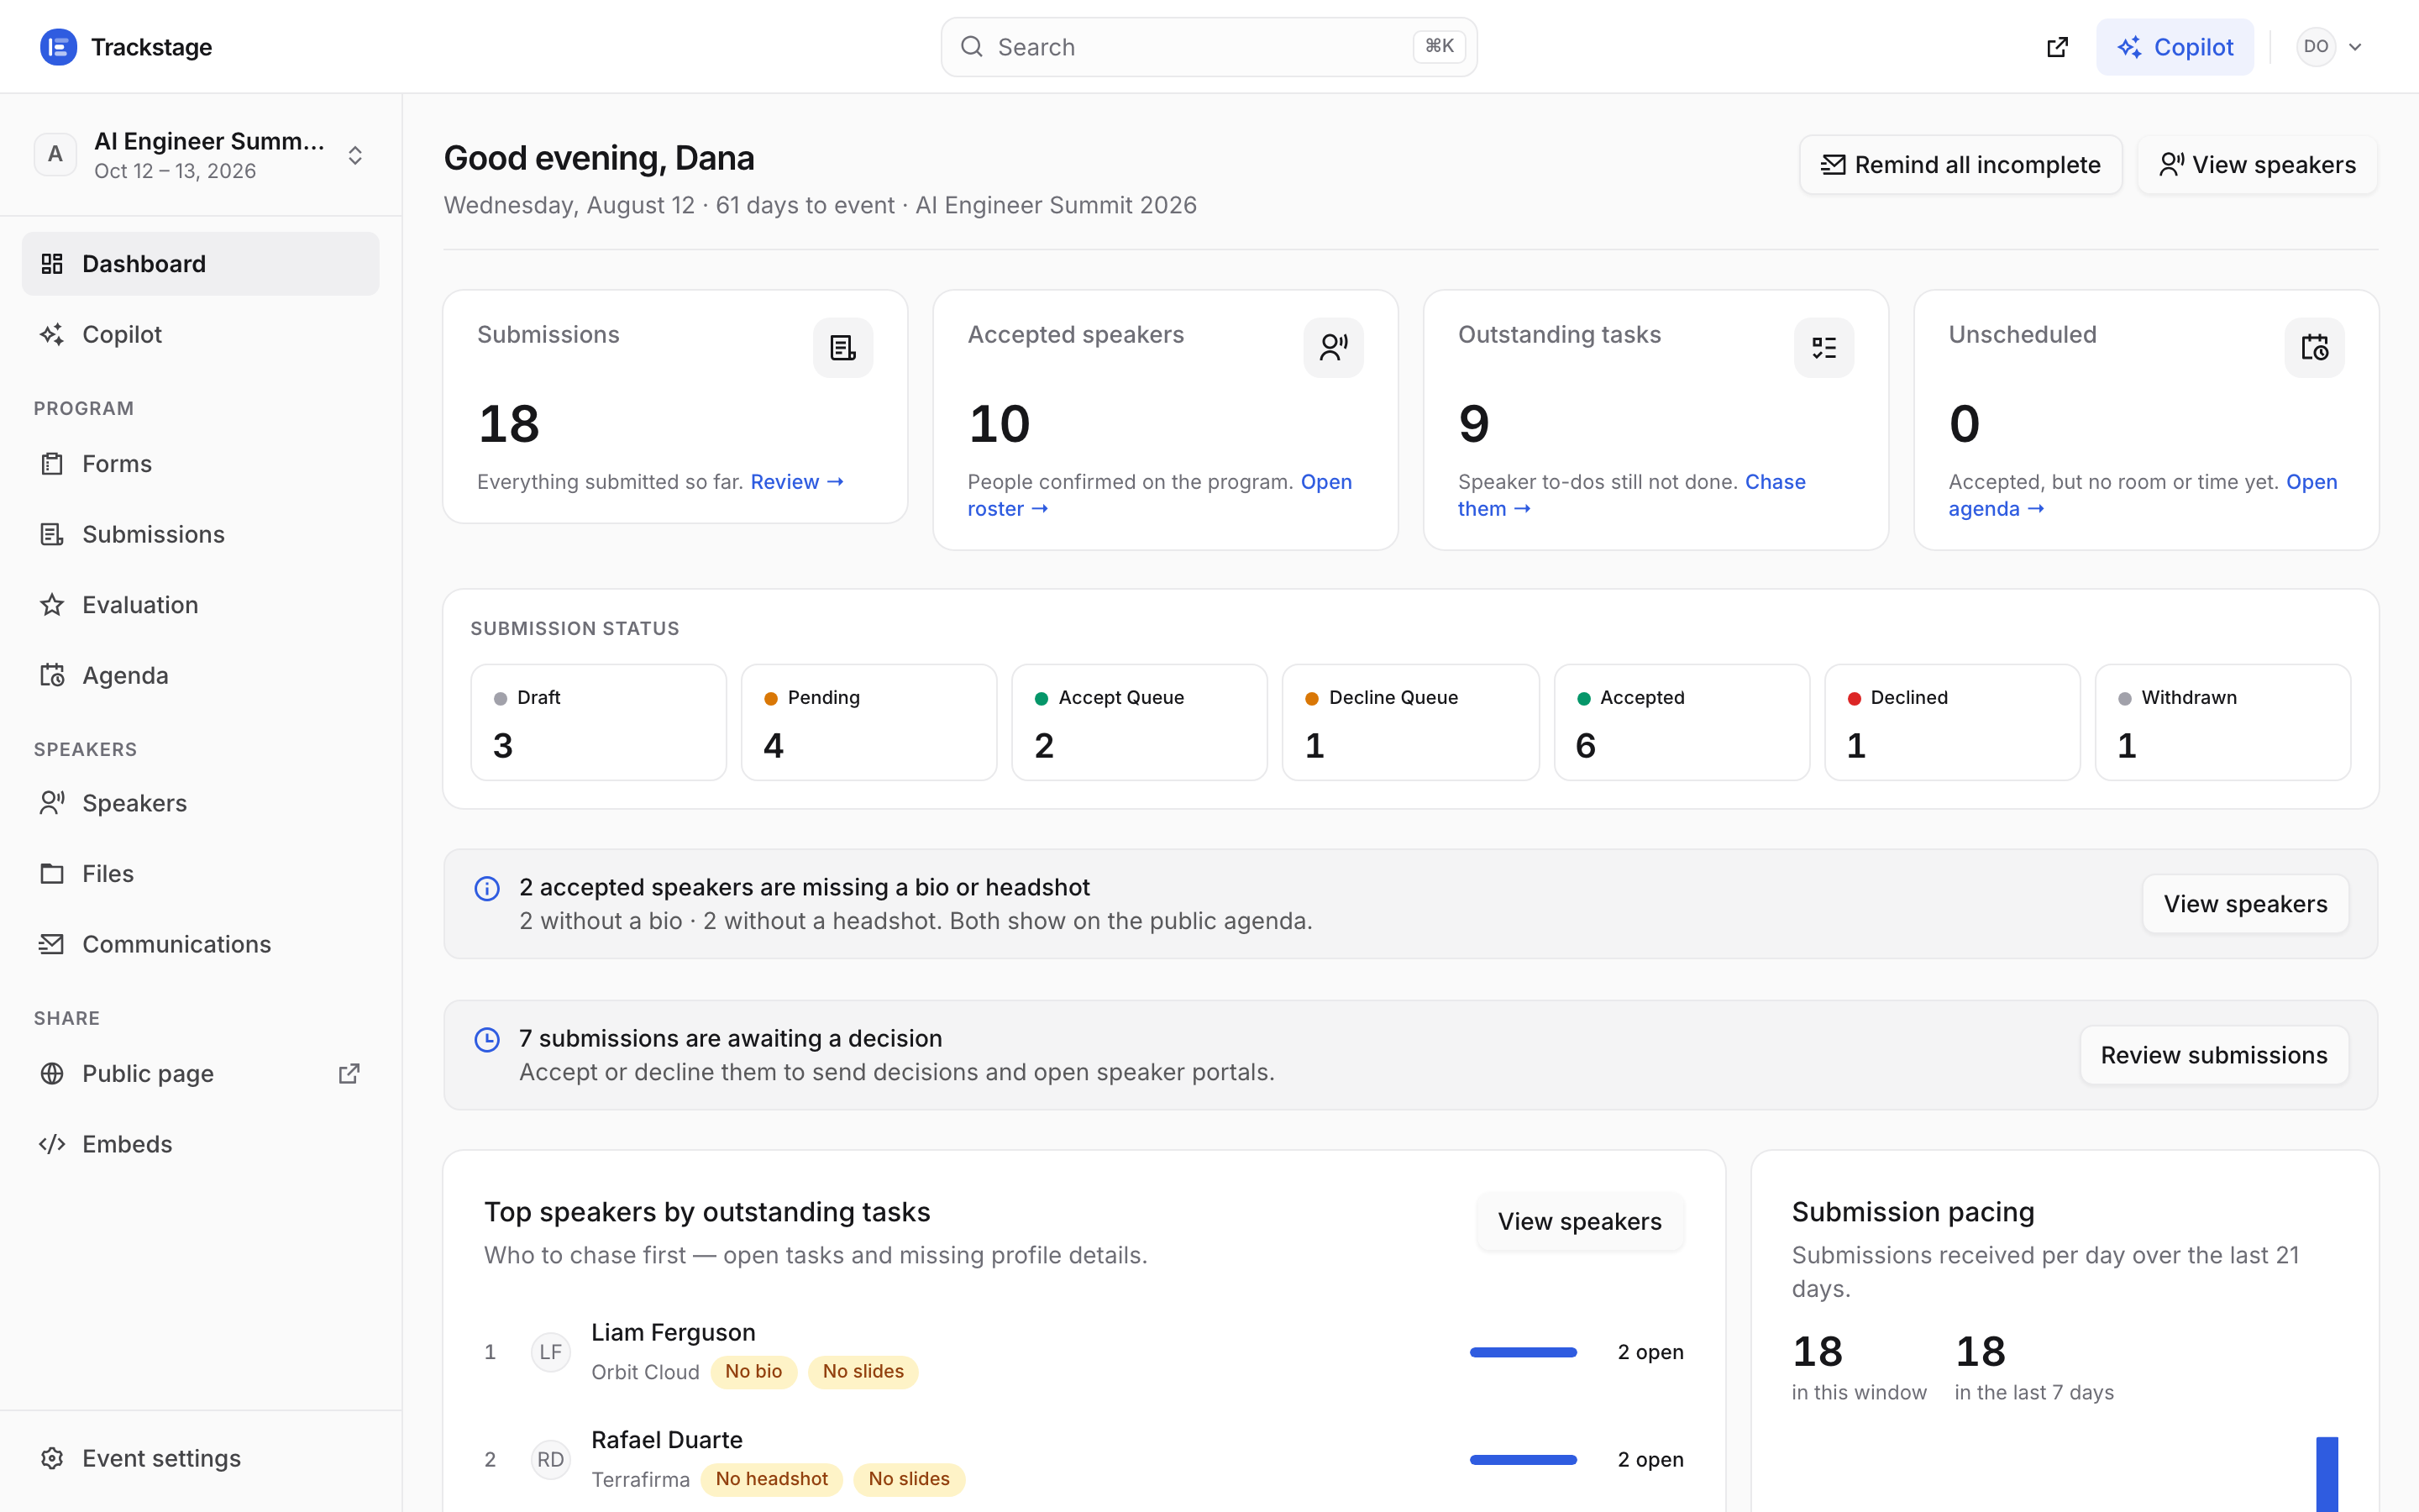Screen dimensions: 2419x1512
Task: Click the Copilot button in header
Action: [x=2174, y=47]
